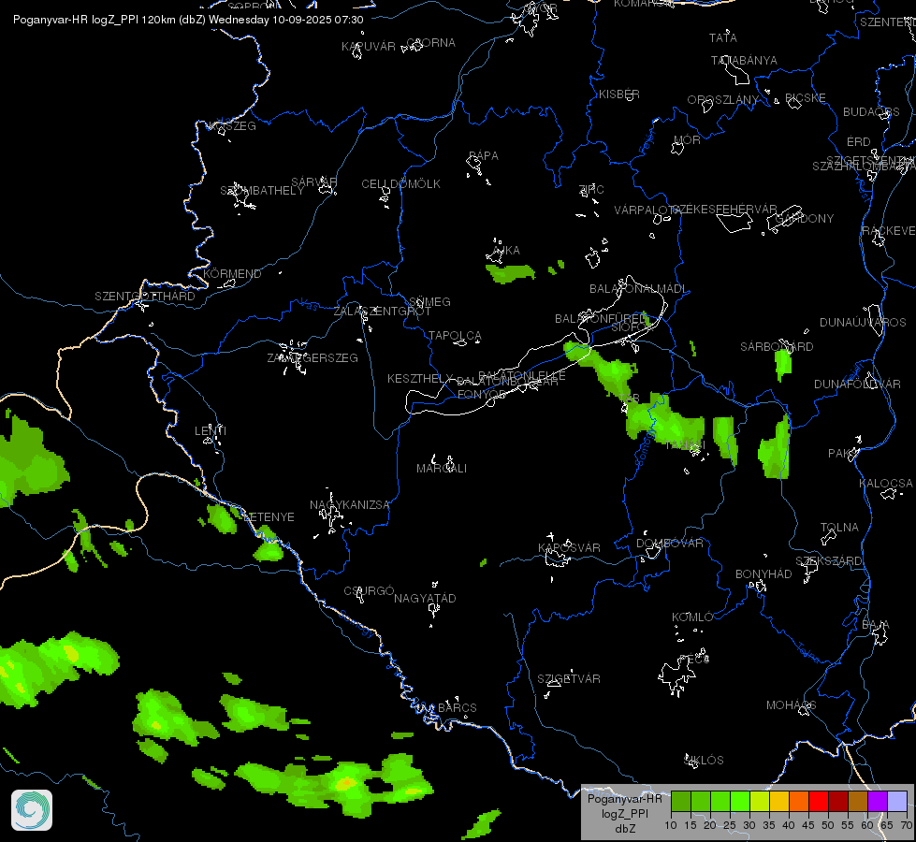Image resolution: width=916 pixels, height=842 pixels.
Task: Select the BONYHÁD town label
Action: (x=763, y=574)
